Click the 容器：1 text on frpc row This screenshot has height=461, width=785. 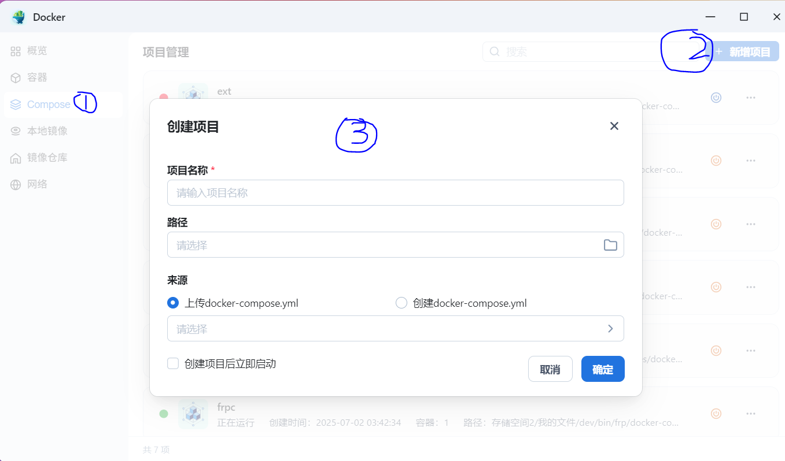click(432, 423)
